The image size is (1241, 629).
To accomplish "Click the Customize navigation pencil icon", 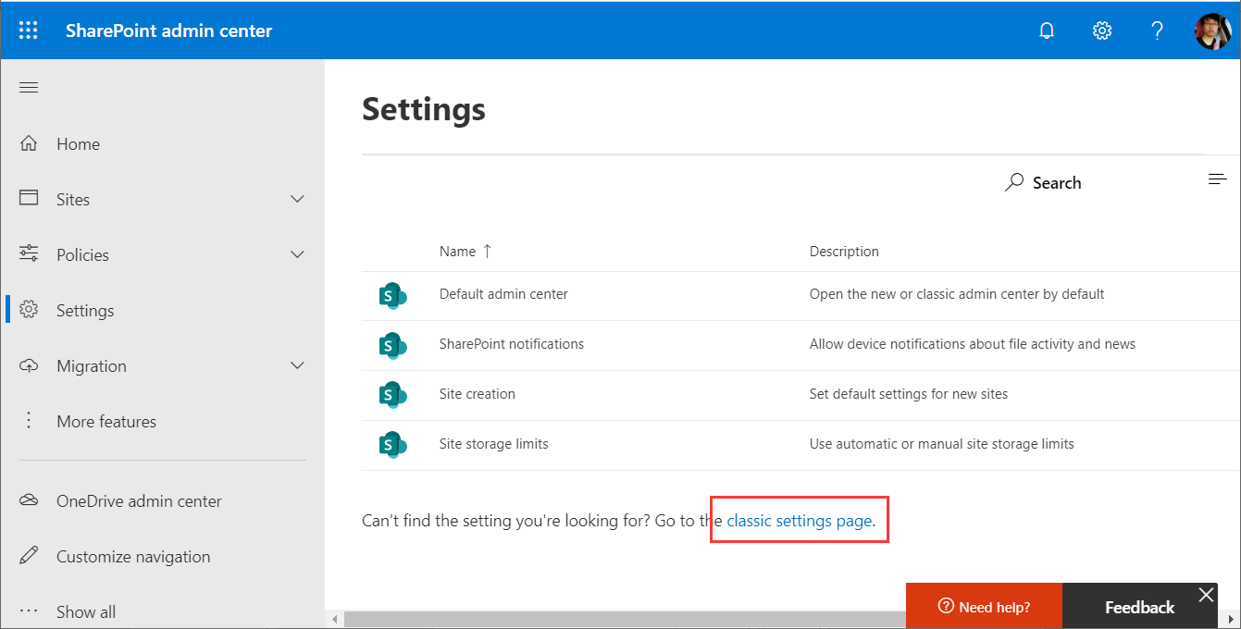I will point(29,557).
